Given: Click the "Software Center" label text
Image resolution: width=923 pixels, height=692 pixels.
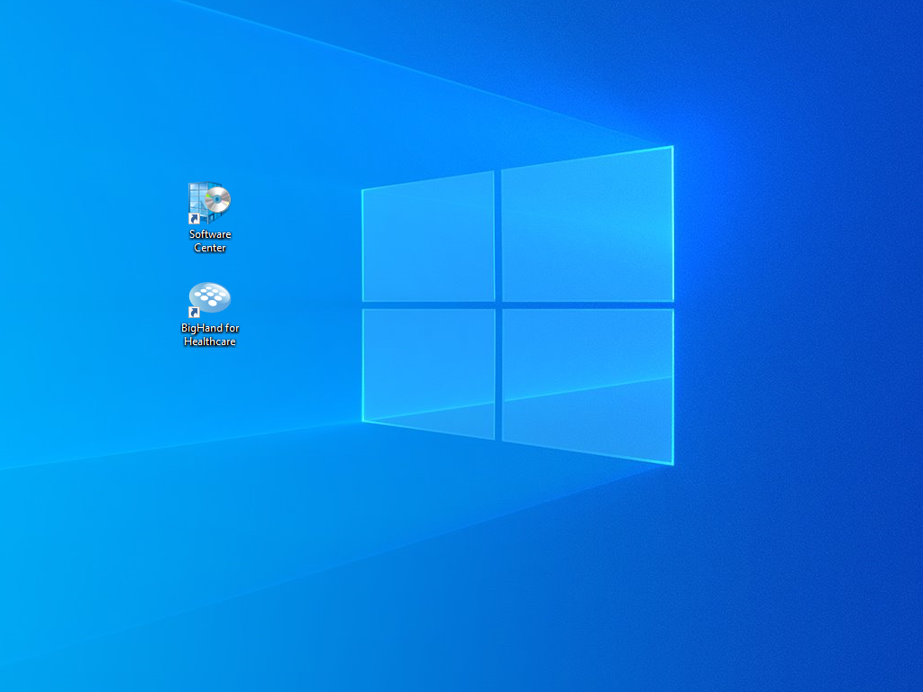Looking at the screenshot, I should pos(210,241).
